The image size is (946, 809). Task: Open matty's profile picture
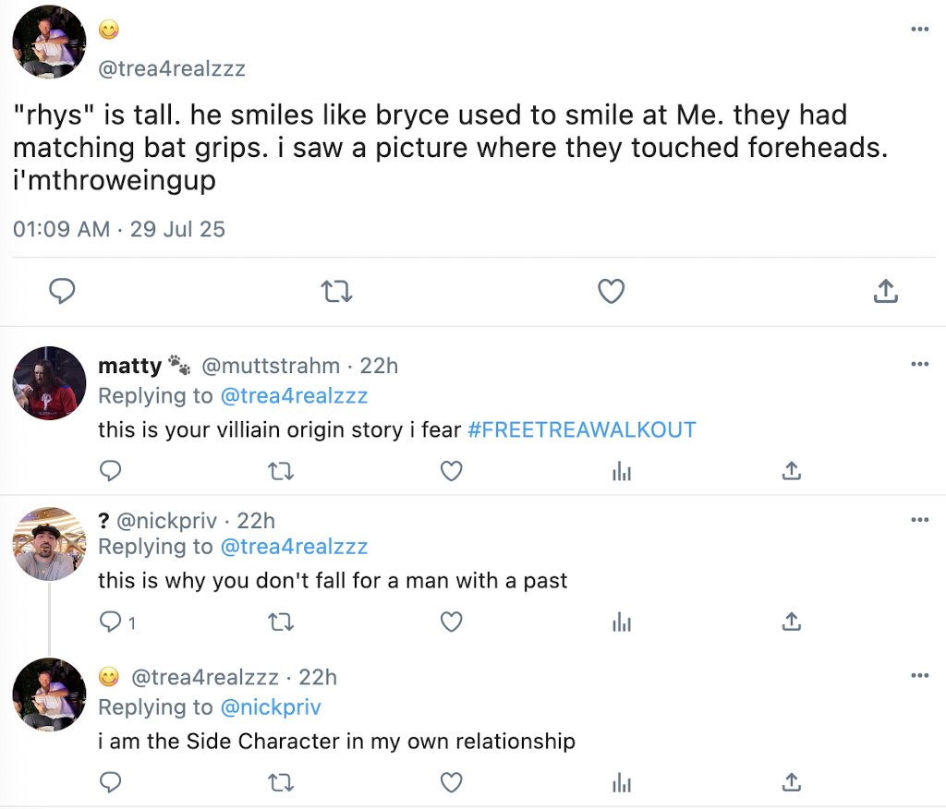(x=50, y=382)
